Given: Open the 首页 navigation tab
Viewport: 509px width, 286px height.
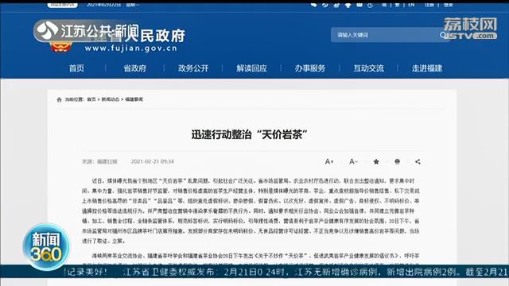Looking at the screenshot, I should point(76,68).
